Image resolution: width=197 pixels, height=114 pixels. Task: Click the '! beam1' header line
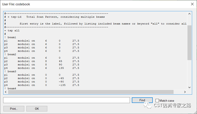10,37
